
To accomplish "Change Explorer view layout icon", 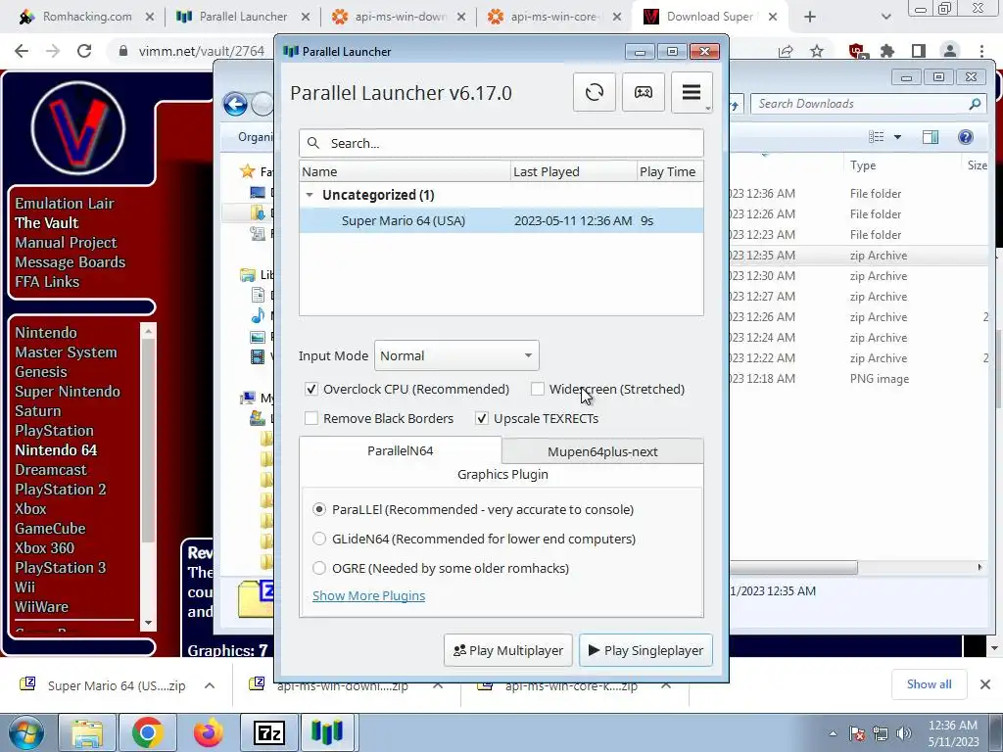I will 877,137.
